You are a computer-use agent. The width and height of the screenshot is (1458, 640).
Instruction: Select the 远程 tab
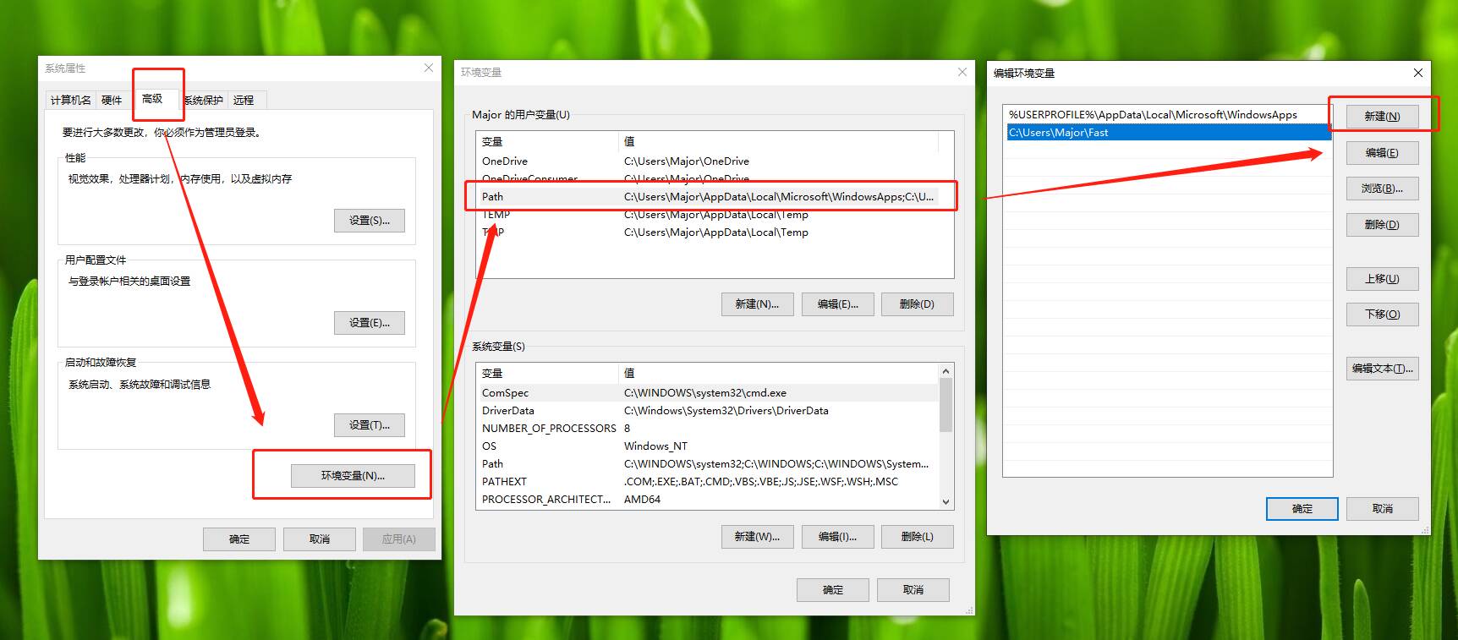[x=244, y=100]
